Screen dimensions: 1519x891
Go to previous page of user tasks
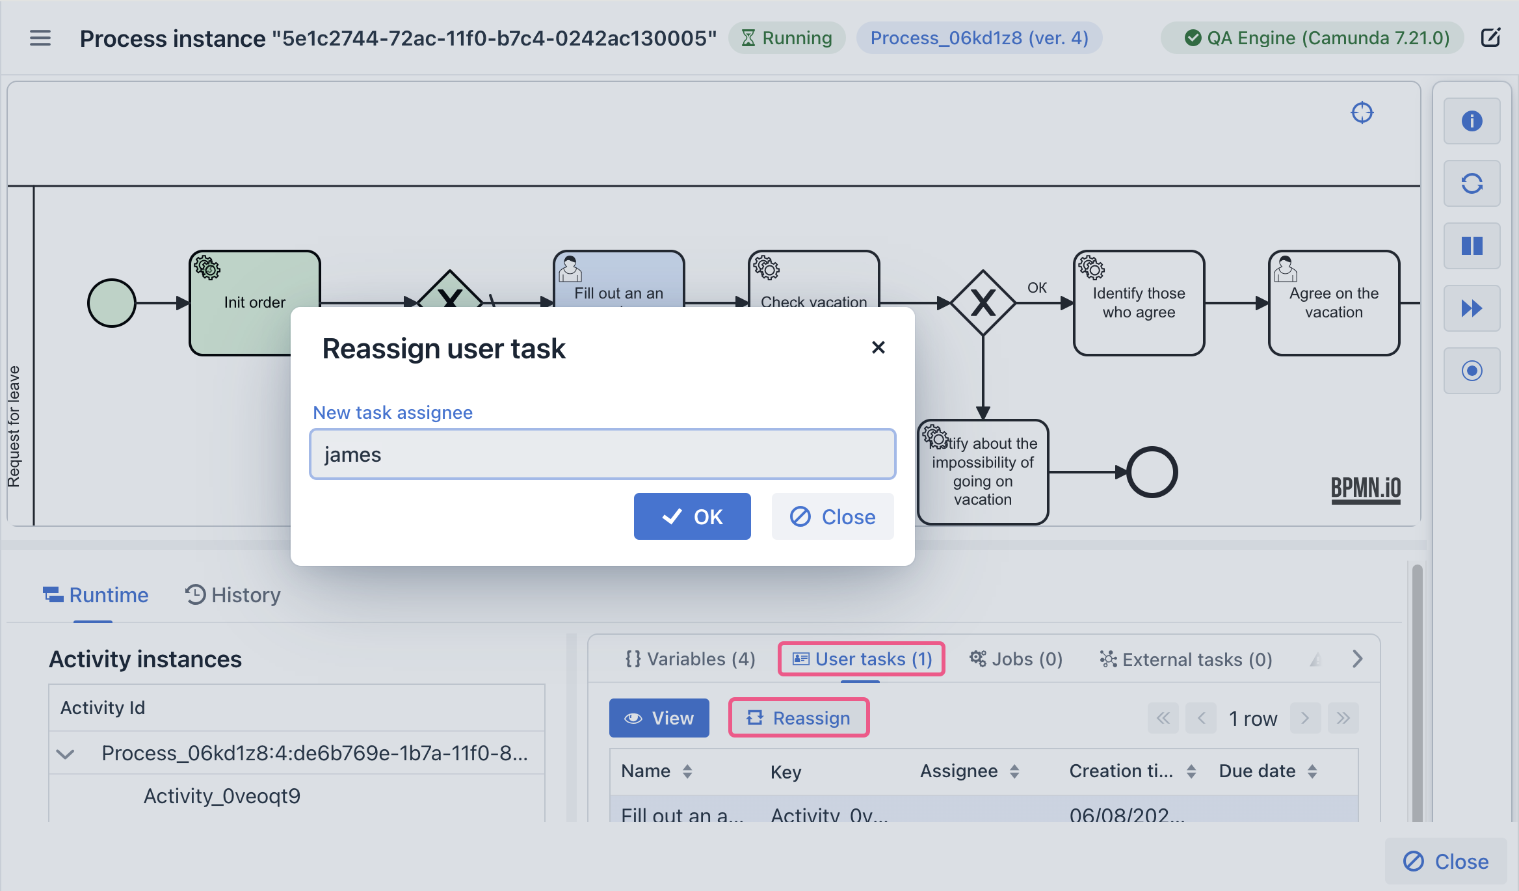click(1201, 718)
